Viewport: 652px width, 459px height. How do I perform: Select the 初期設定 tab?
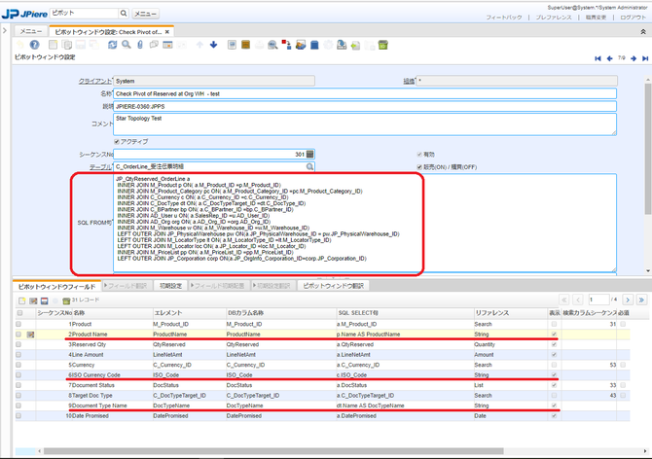pyautogui.click(x=171, y=286)
